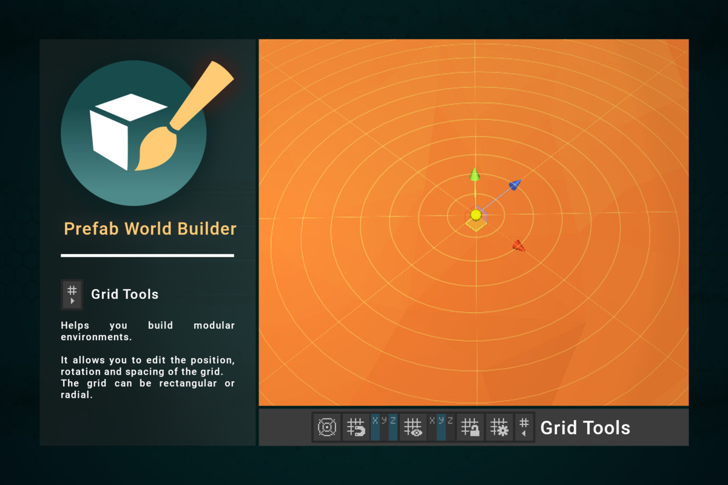Click the Grid Tools label in the toolbar
The image size is (728, 485).
point(585,428)
